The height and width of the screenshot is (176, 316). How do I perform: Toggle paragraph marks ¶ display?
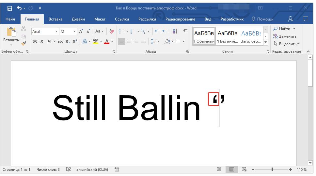pos(185,31)
